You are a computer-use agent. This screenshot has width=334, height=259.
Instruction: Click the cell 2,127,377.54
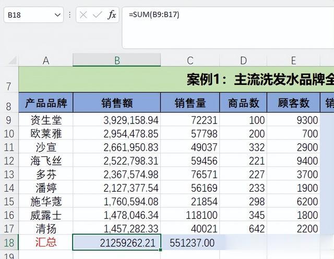click(x=117, y=187)
